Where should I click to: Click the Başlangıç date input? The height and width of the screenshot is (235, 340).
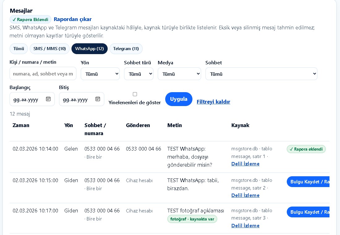coord(32,99)
